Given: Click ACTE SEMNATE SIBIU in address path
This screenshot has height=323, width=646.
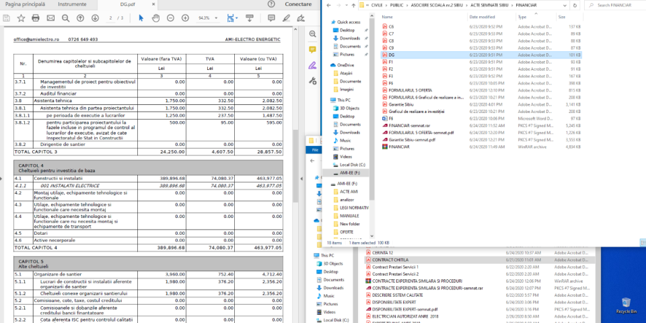Looking at the screenshot, I should coord(490,5).
